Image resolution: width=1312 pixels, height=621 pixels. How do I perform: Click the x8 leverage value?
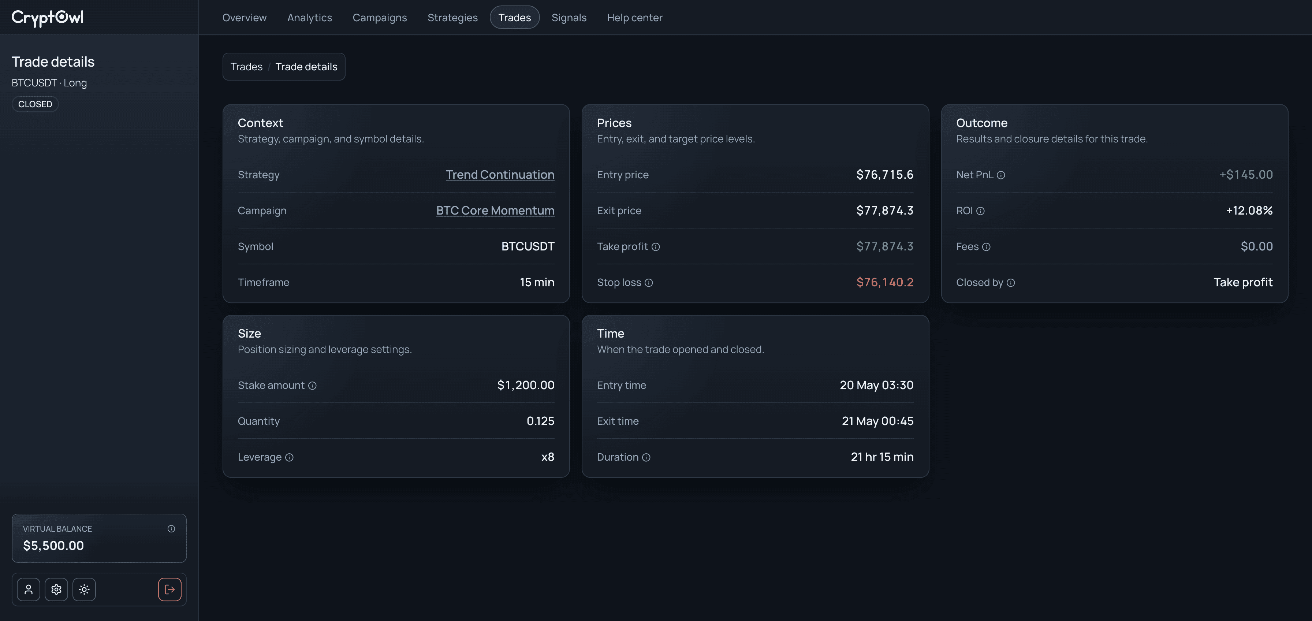click(548, 457)
